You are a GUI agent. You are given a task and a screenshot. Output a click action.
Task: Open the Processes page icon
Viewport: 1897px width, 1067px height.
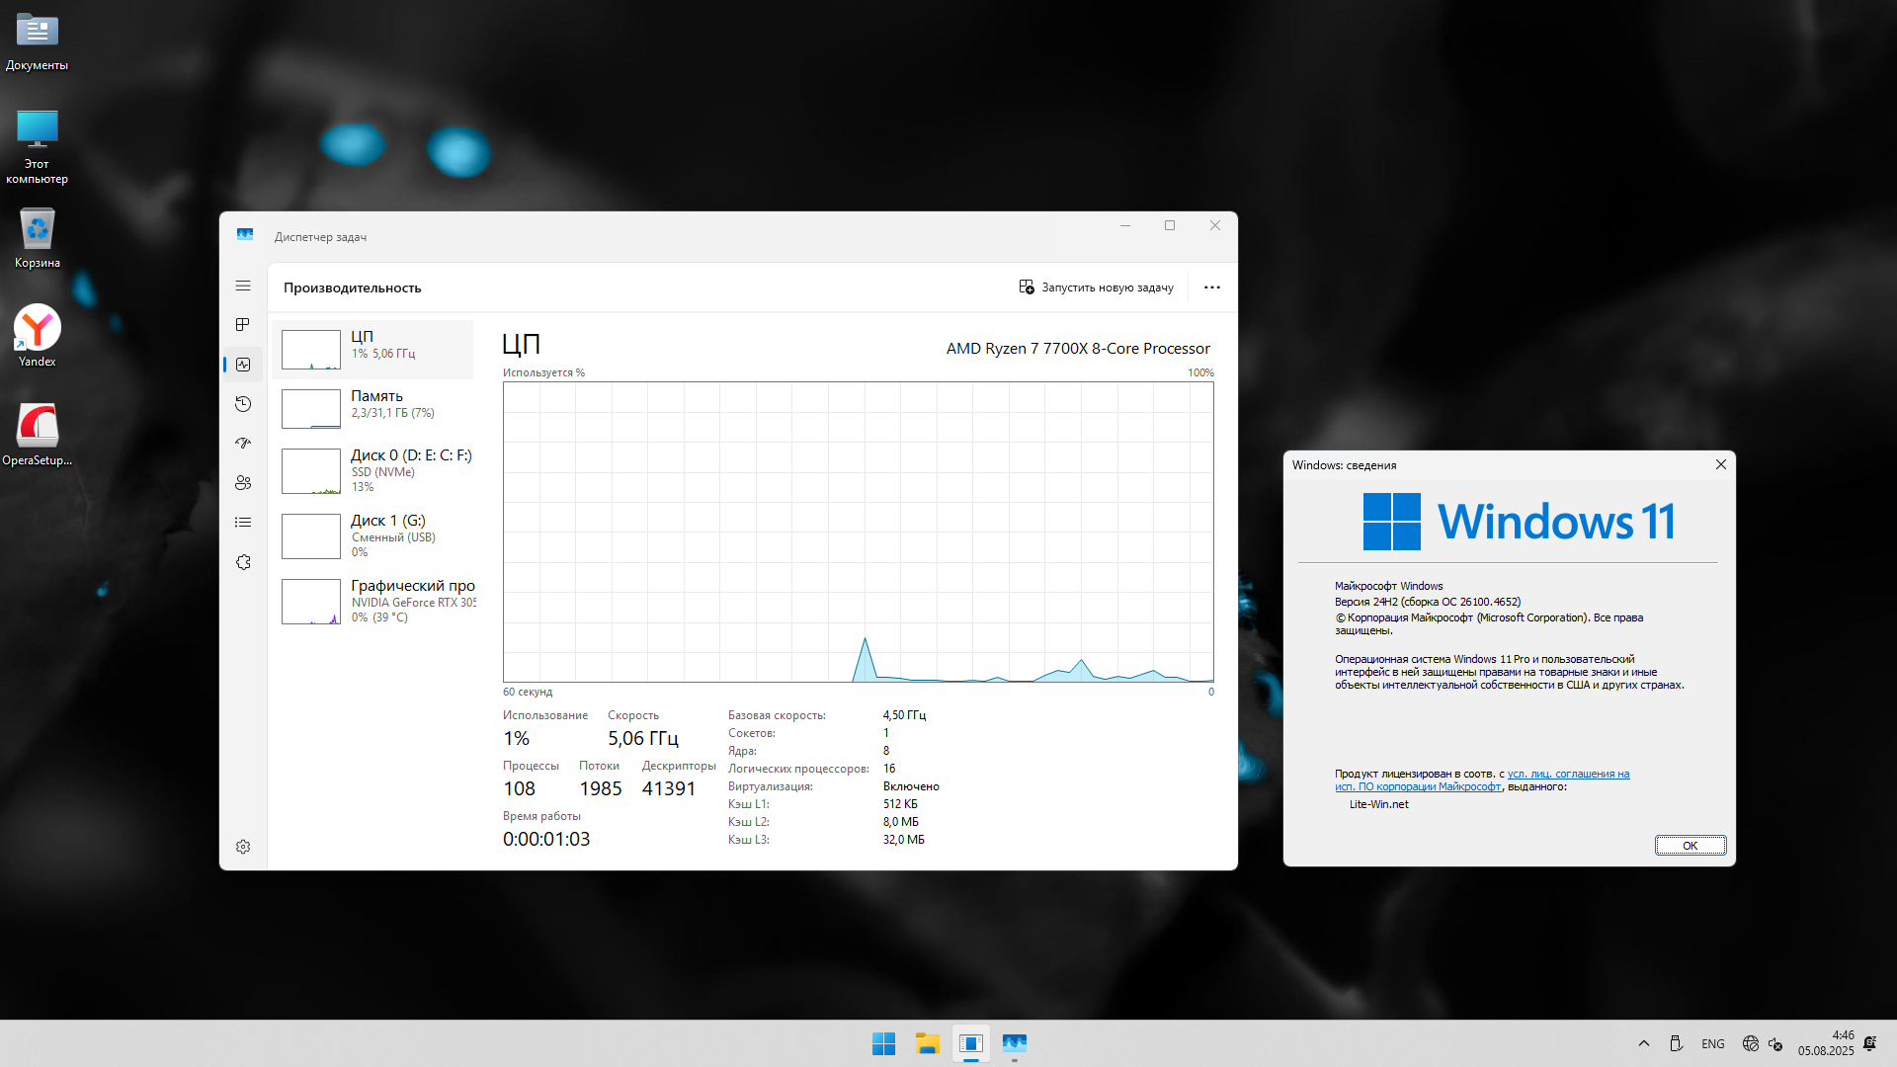point(243,325)
